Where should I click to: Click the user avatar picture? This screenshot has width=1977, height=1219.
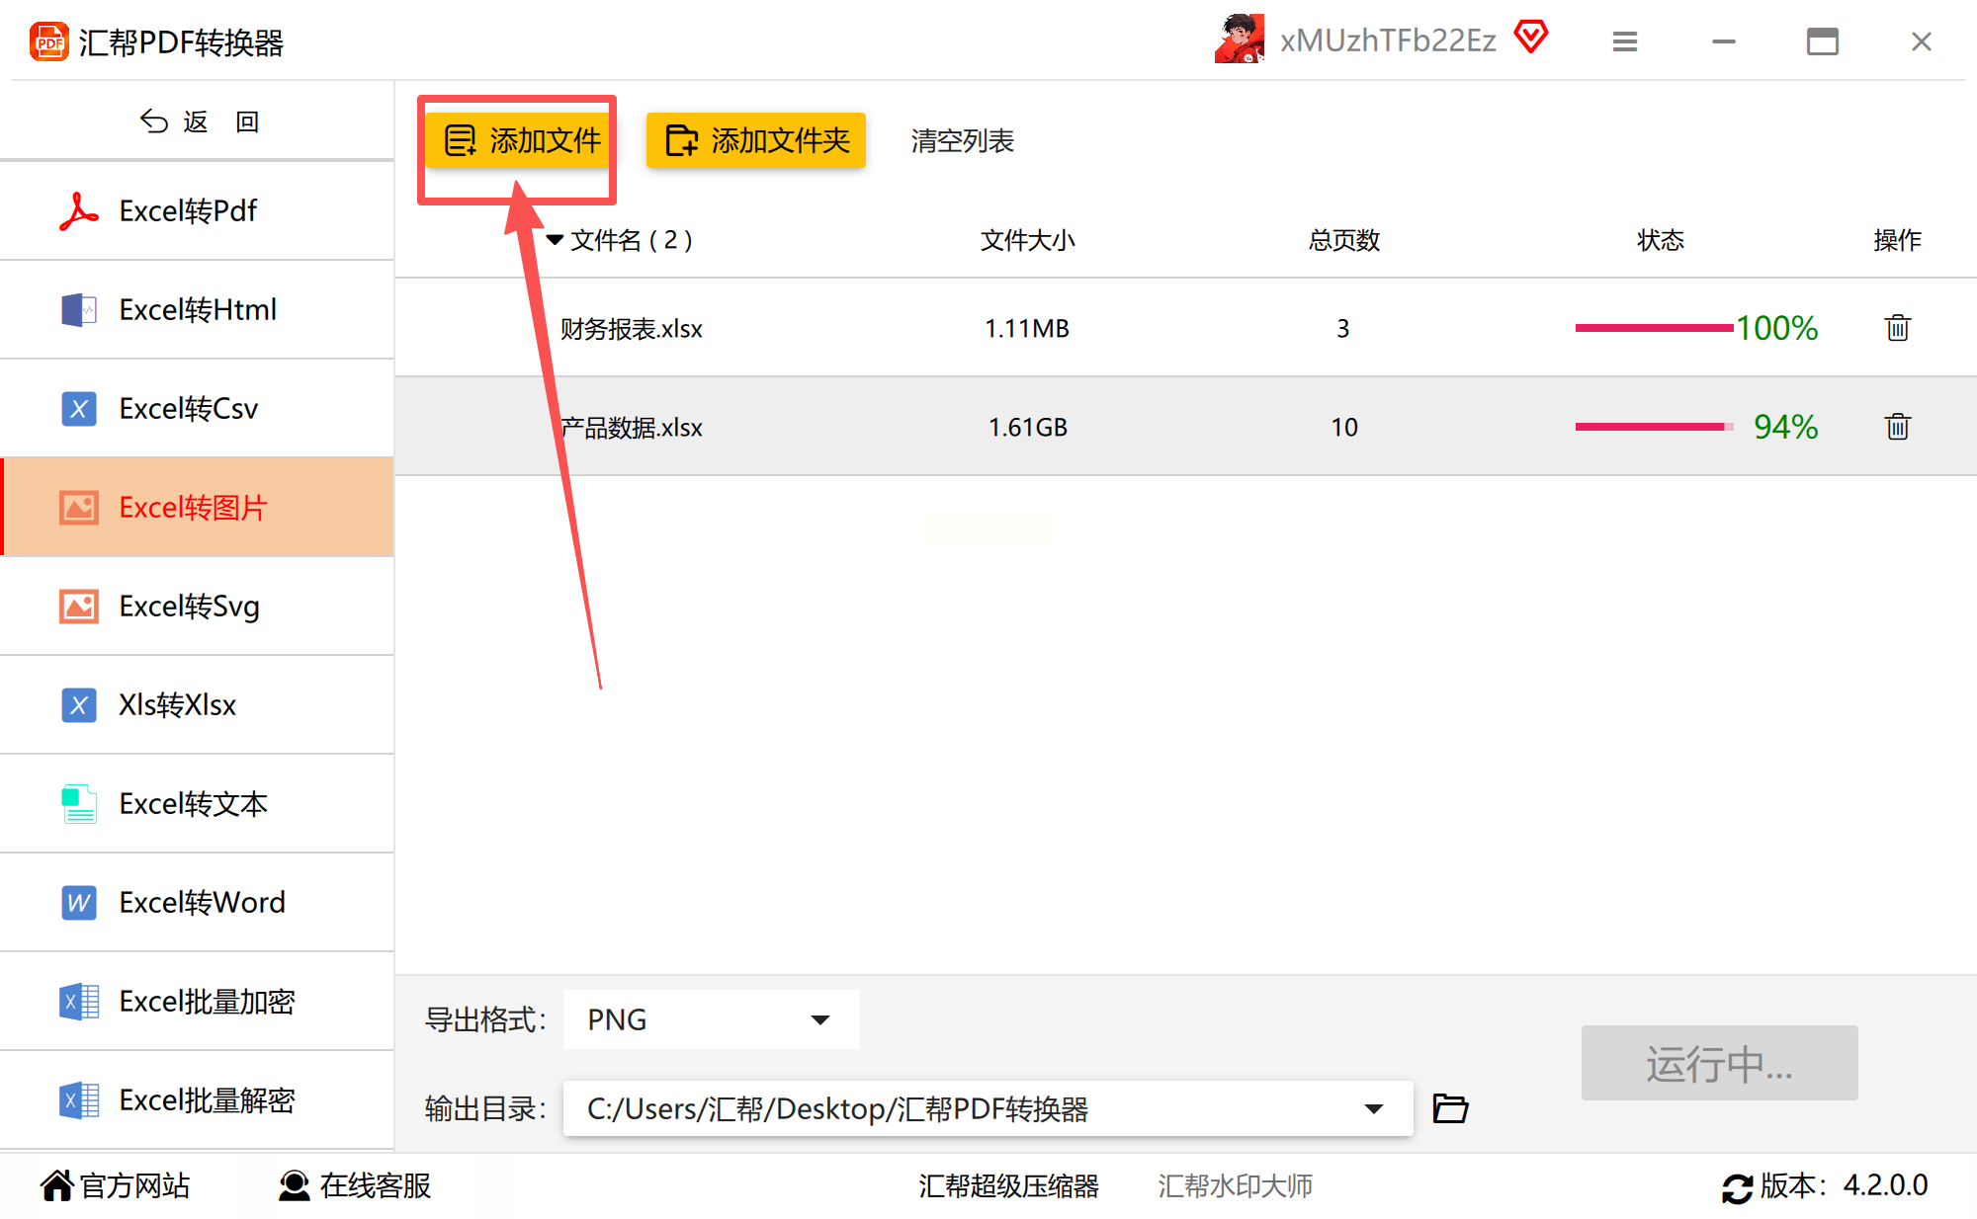point(1240,40)
